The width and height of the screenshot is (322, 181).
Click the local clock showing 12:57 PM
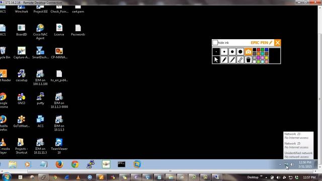coord(309,177)
